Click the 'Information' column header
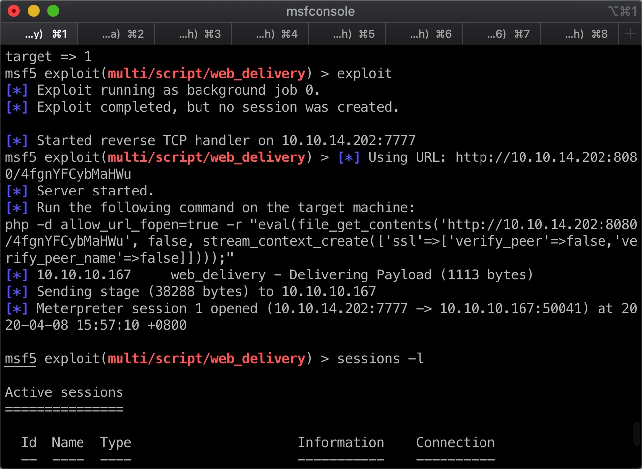The image size is (642, 469). pos(341,443)
